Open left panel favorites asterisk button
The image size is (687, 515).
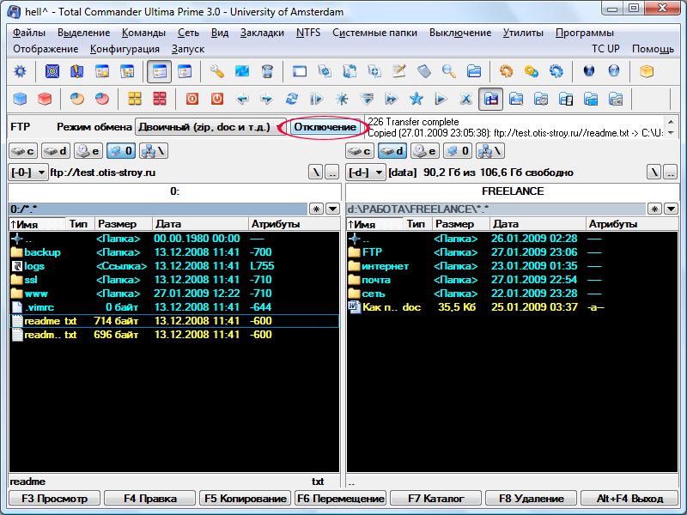click(316, 209)
